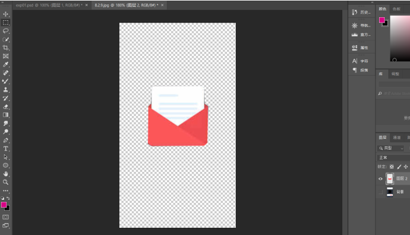410x235 pixels.
Task: Swap foreground and background colors
Action: pyautogui.click(x=8, y=198)
